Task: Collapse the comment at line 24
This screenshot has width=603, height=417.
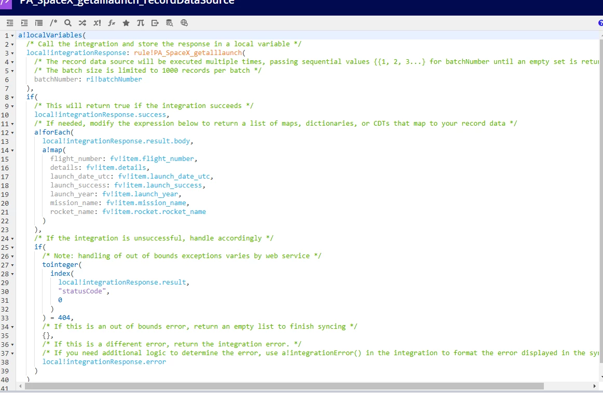Action: [x=12, y=239]
